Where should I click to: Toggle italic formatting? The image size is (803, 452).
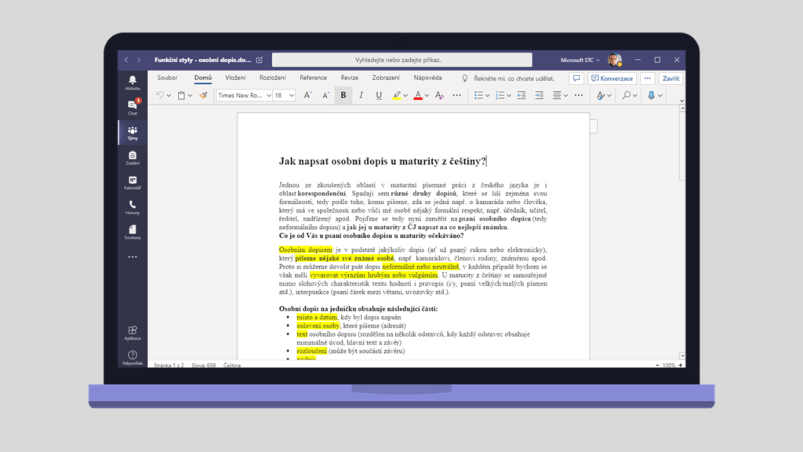pos(361,95)
